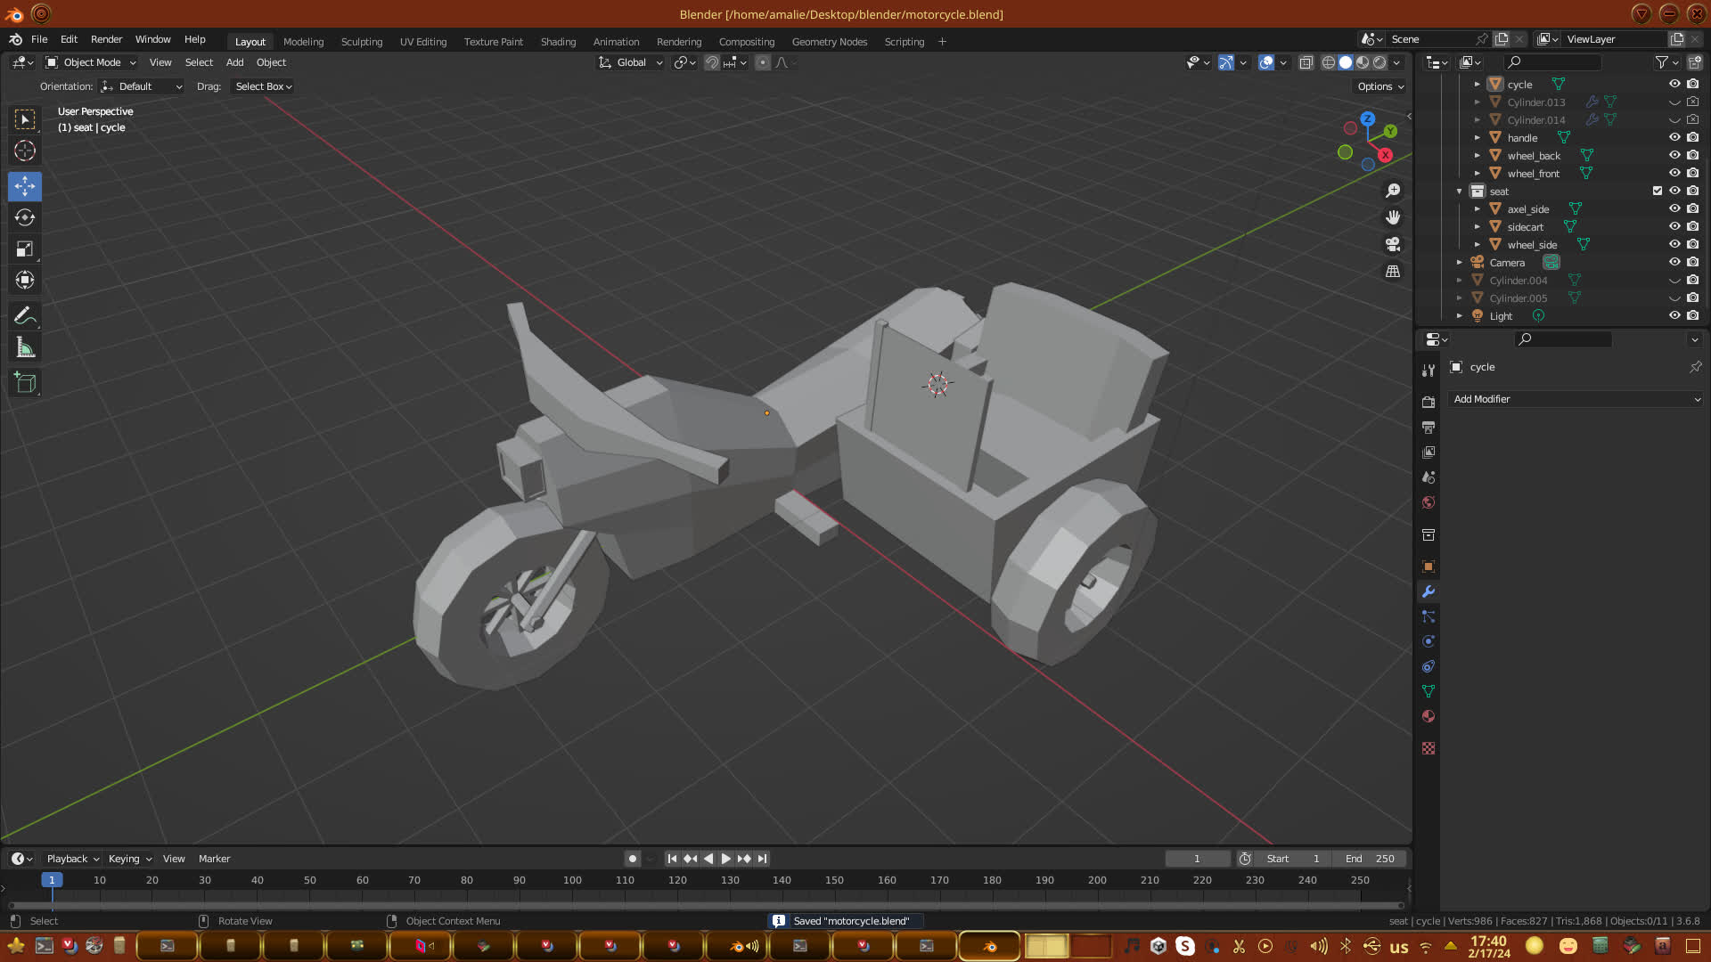
Task: Switch to perspective/orthographic grid icon
Action: pos(1393,272)
